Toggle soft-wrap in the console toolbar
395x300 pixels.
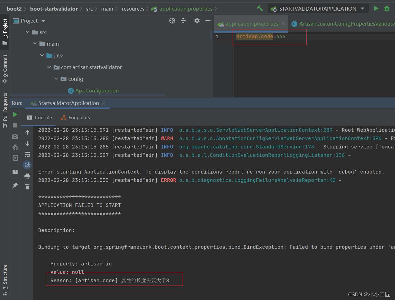point(27,154)
